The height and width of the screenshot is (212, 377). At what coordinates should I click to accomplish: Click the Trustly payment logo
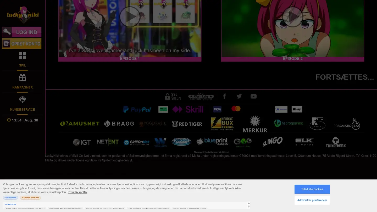(x=163, y=109)
